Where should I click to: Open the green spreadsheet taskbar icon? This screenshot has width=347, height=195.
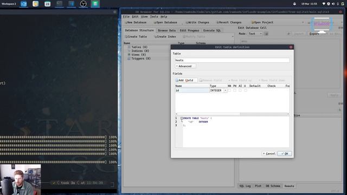[95, 4]
